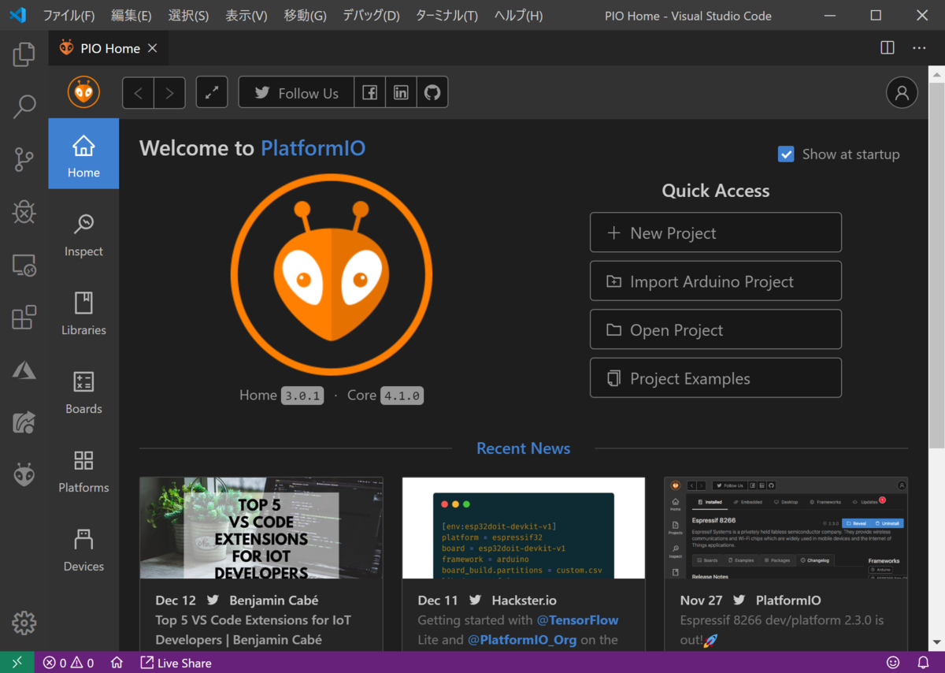Close the PIO Home tab
The image size is (945, 673).
click(153, 48)
